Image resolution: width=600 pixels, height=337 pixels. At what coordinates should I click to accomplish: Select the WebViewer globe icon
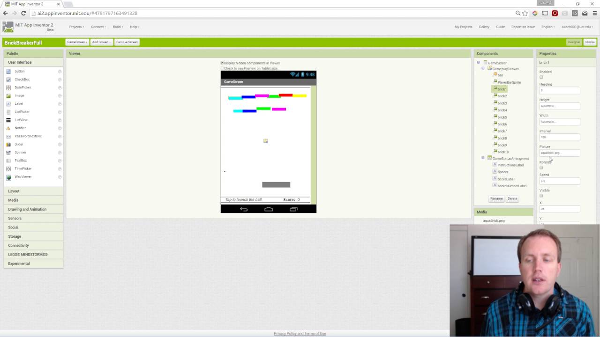[8, 176]
